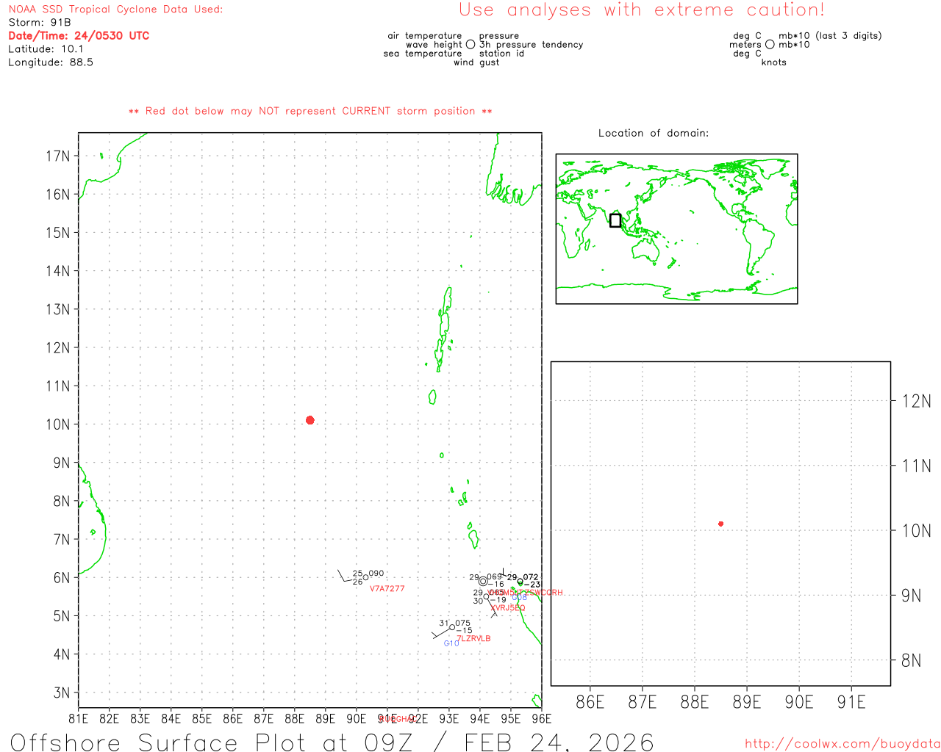The width and height of the screenshot is (941, 752).
Task: Select station circle above XVRJ5EQ label
Action: point(486,596)
